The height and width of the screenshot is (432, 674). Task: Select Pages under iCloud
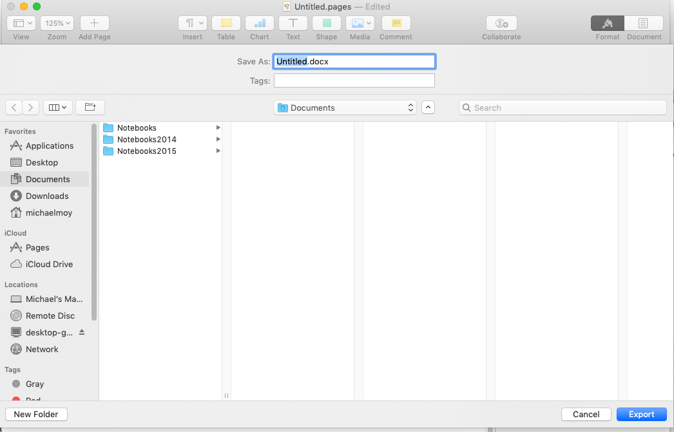tap(44, 247)
